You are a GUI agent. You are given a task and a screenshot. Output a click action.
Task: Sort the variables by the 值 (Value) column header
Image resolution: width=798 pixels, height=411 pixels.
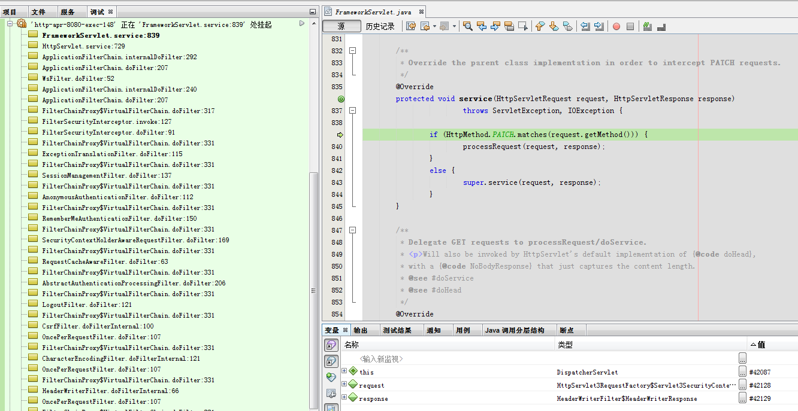(x=773, y=345)
